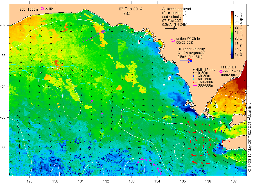Click the red and blue HF radar arrow
Screen dimensions: 253x185
tap(186, 60)
